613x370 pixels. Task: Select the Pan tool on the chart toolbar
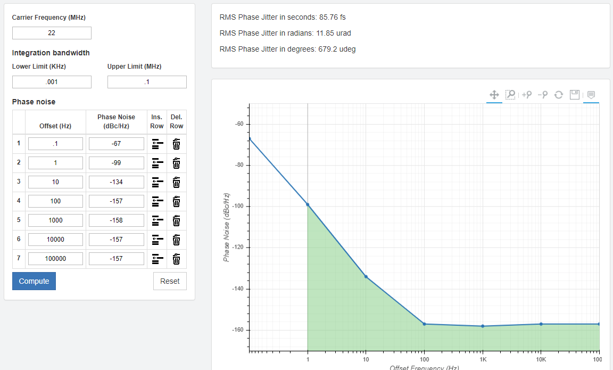[494, 95]
